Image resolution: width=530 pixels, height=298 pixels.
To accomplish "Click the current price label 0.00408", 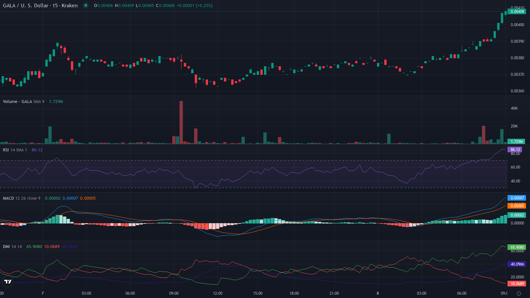I will tap(517, 11).
